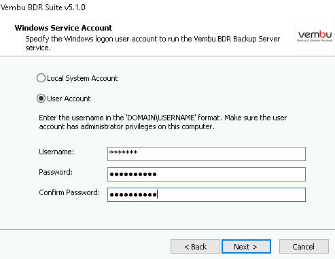The image size is (335, 259).
Task: Go back with the < Back button
Action: (195, 247)
